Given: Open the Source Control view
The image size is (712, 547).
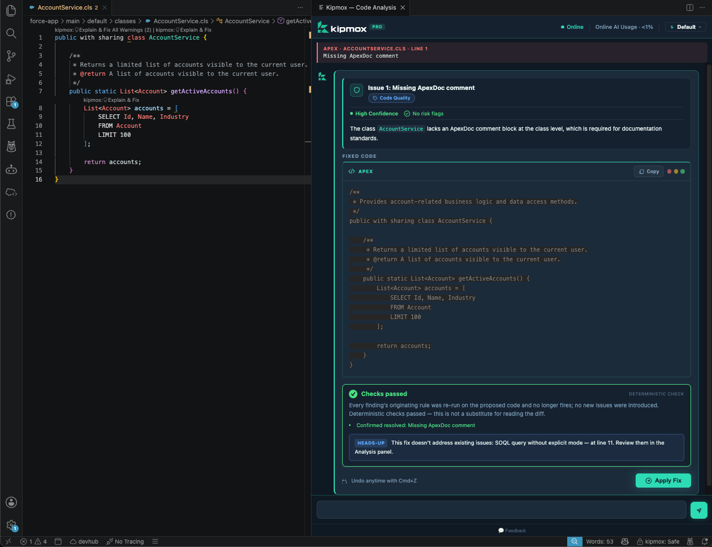Looking at the screenshot, I should coord(11,56).
